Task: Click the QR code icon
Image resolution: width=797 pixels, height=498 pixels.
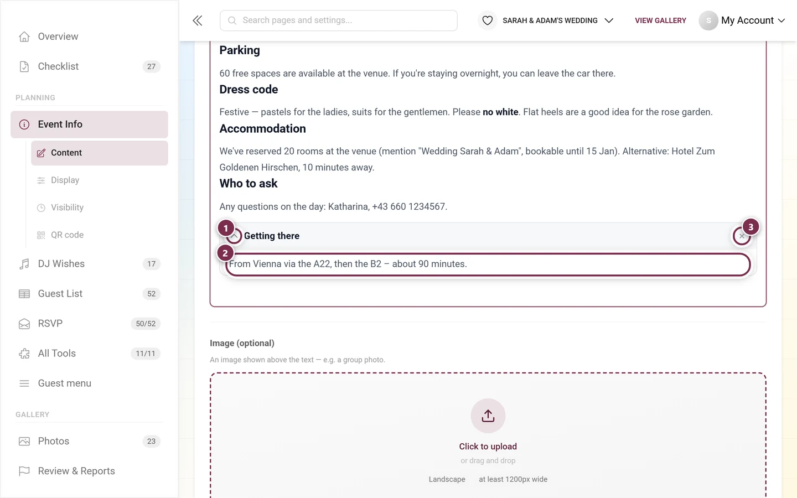Action: pyautogui.click(x=41, y=235)
